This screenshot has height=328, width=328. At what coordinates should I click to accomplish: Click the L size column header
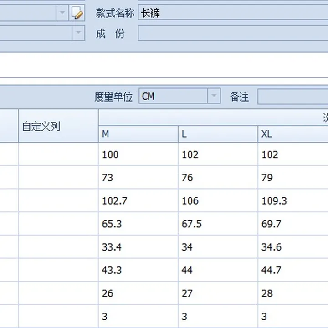point(217,134)
